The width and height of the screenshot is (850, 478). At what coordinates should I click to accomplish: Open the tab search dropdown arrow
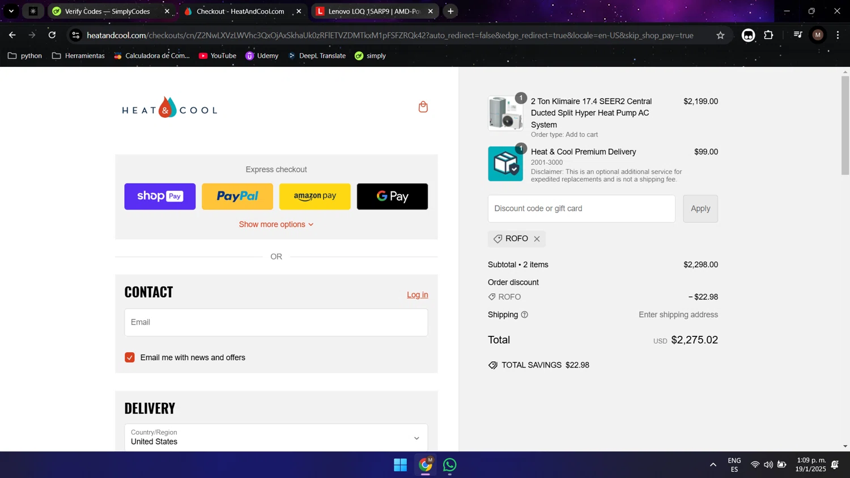pos(11,11)
